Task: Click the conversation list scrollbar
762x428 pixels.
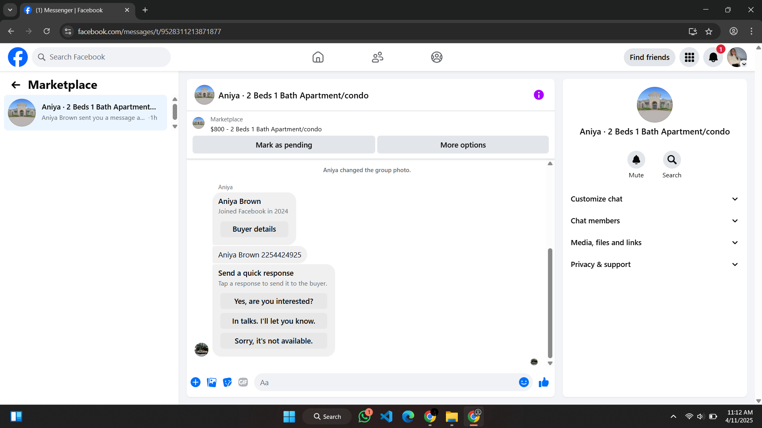Action: click(x=175, y=112)
